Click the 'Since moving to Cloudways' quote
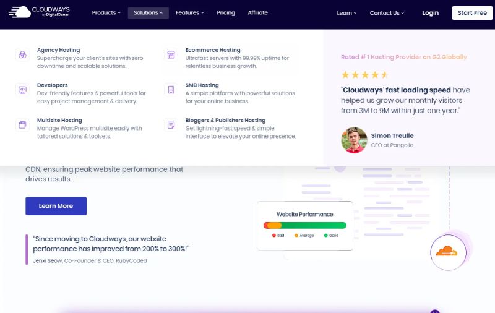The image size is (495, 313). point(111,244)
